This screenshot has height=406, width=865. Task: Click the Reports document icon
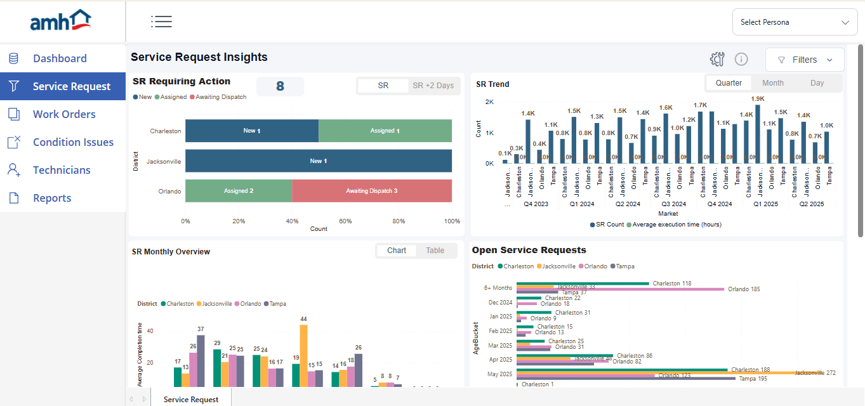[x=13, y=198]
